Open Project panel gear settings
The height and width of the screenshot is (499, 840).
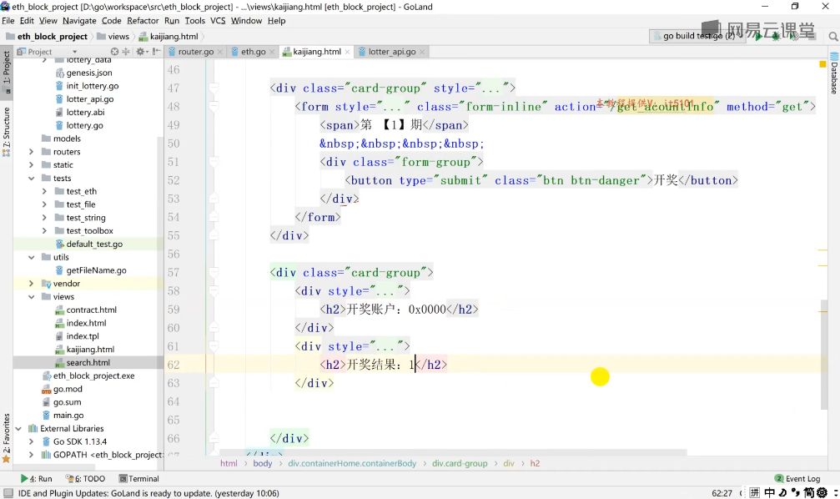[140, 52]
